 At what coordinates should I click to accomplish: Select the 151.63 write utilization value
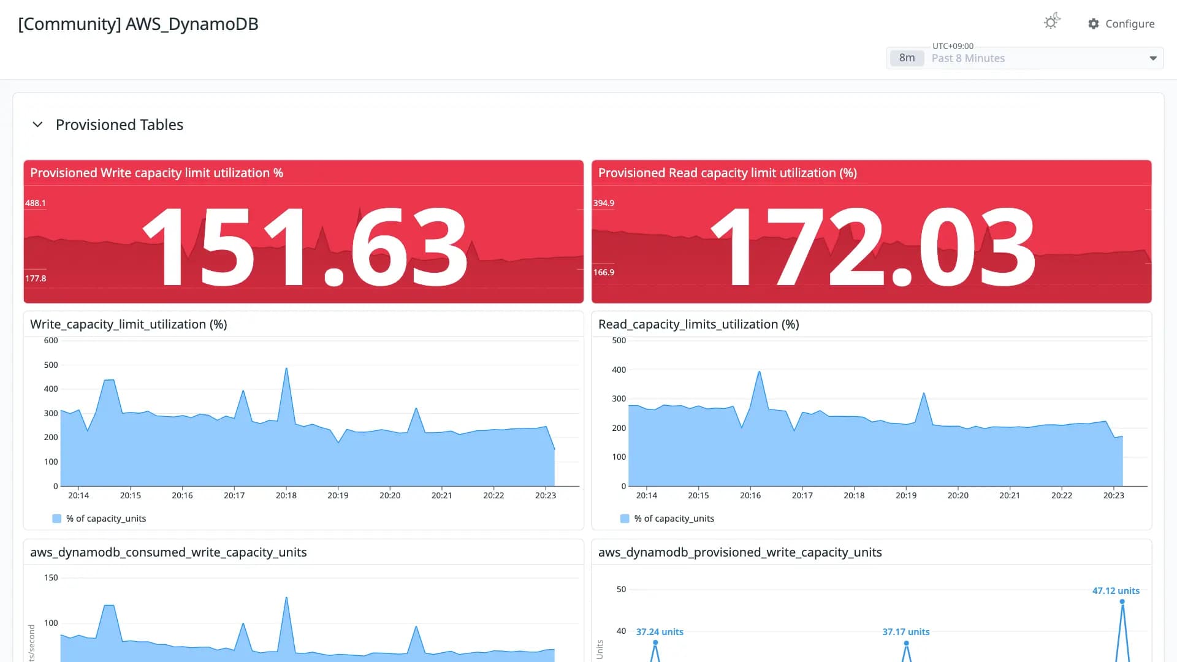click(305, 247)
